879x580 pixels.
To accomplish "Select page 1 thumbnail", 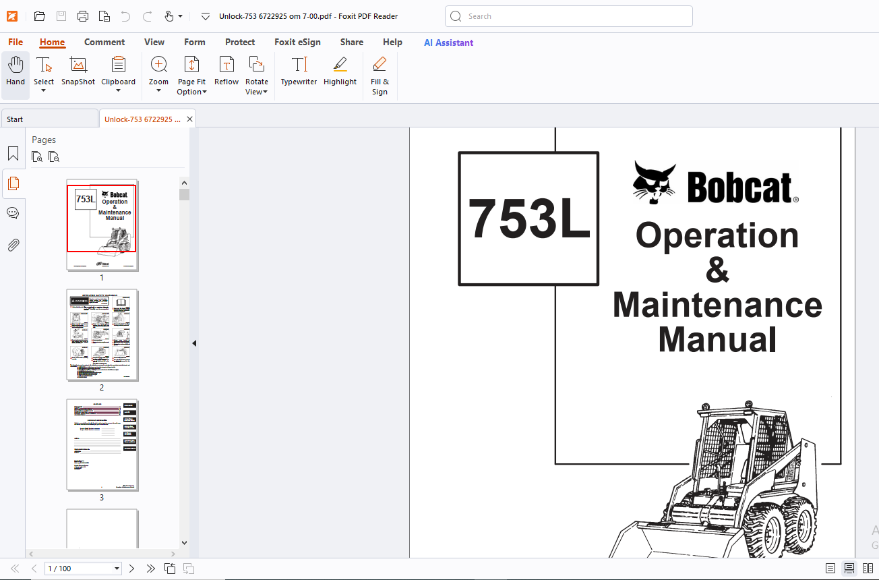I will [102, 225].
